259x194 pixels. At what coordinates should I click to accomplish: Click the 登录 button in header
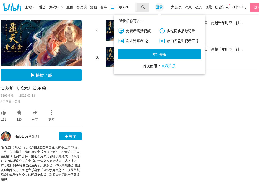pos(159,7)
